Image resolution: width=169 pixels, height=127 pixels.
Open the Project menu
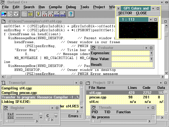[99, 7]
